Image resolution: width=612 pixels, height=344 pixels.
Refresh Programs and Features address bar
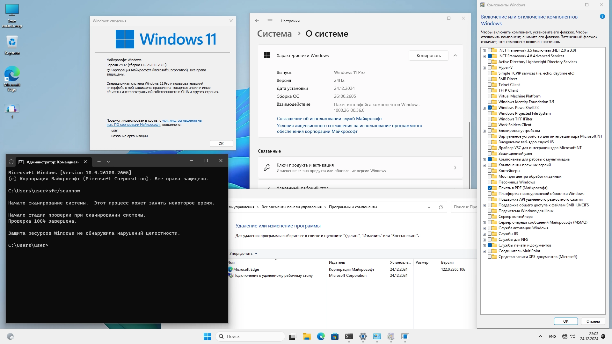point(441,207)
